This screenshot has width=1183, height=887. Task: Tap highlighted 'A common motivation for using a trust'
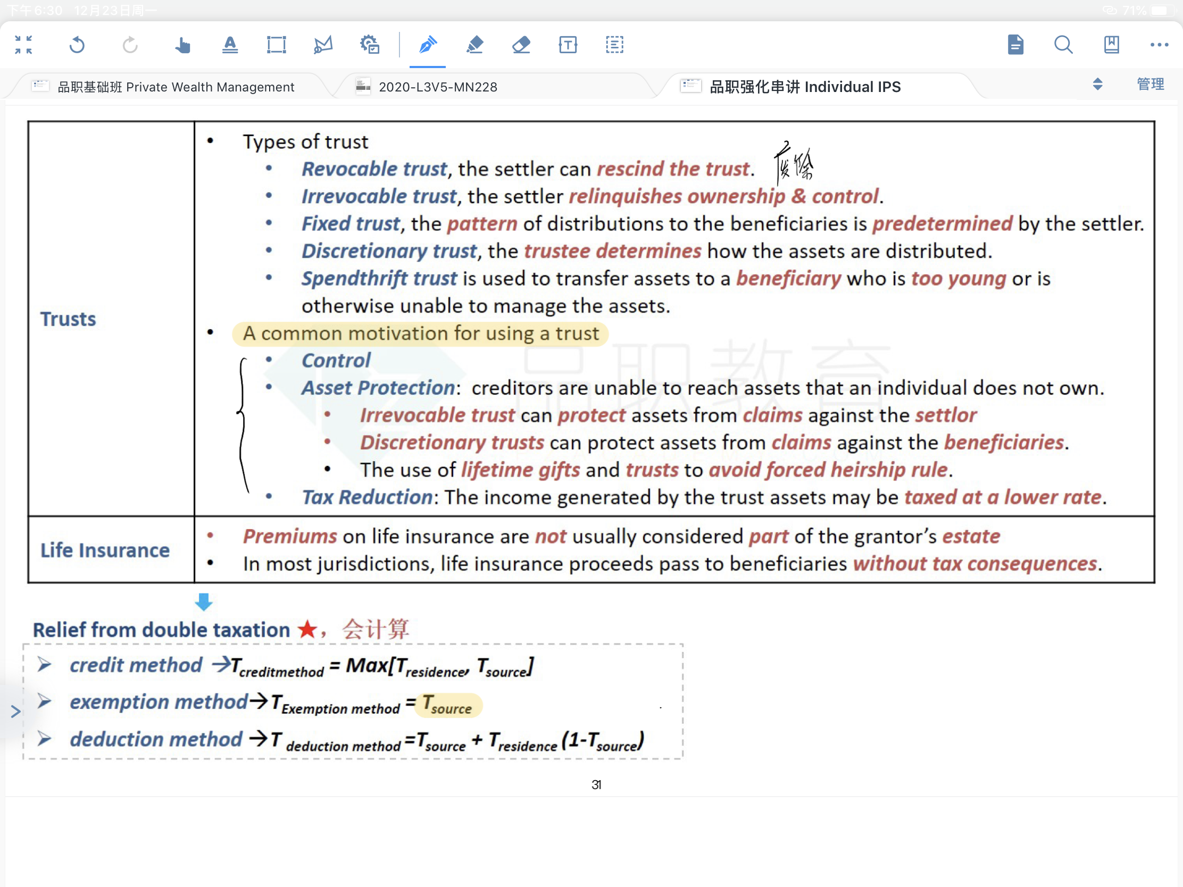420,333
